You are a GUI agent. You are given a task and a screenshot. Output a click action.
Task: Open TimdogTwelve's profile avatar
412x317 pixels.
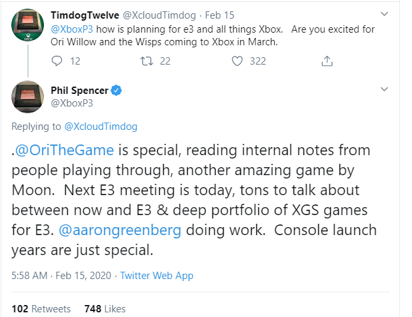pos(28,26)
